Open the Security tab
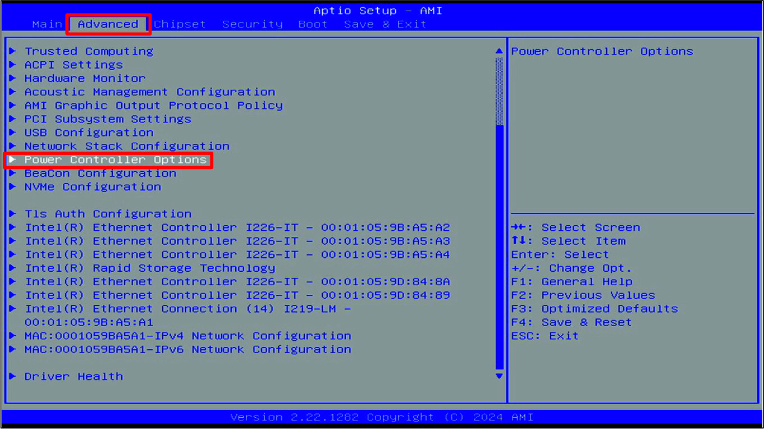The image size is (764, 429). pyautogui.click(x=252, y=24)
